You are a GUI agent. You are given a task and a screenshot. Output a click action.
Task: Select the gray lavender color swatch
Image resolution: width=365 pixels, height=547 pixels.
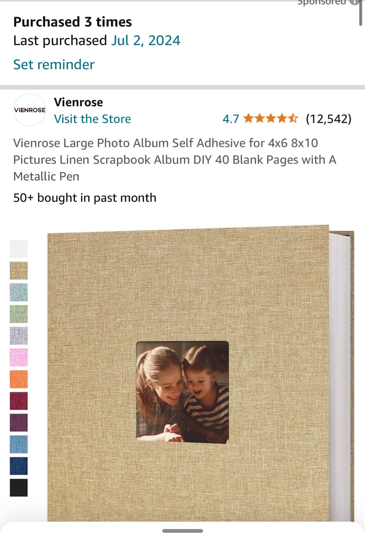pyautogui.click(x=19, y=336)
